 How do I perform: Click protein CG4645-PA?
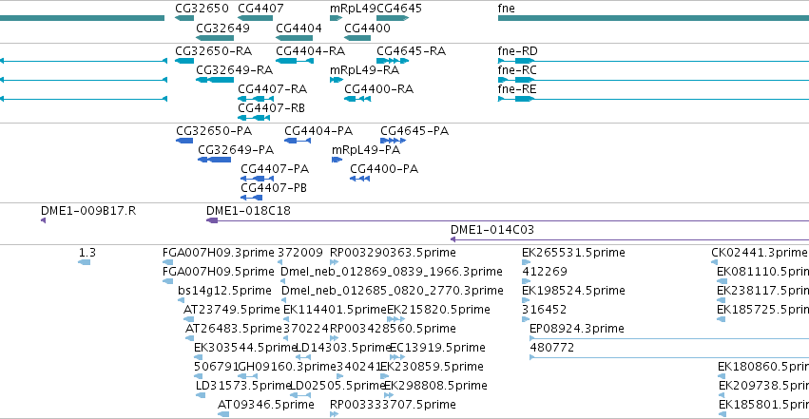[x=394, y=141]
